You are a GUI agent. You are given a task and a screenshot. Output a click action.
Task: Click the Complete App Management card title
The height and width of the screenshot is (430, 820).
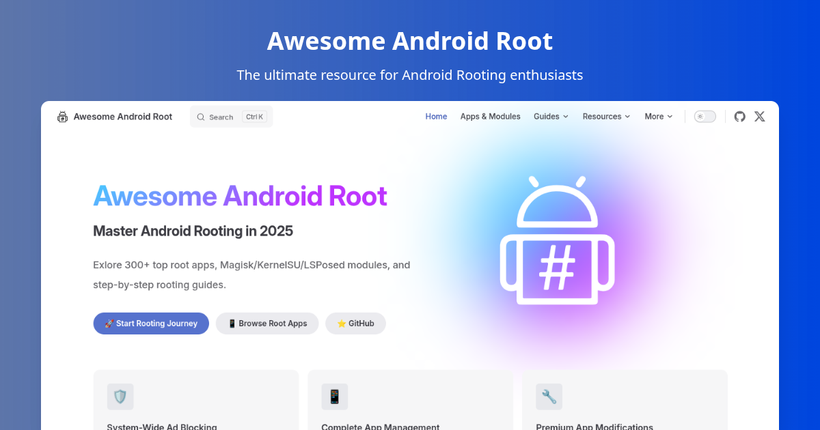(381, 427)
